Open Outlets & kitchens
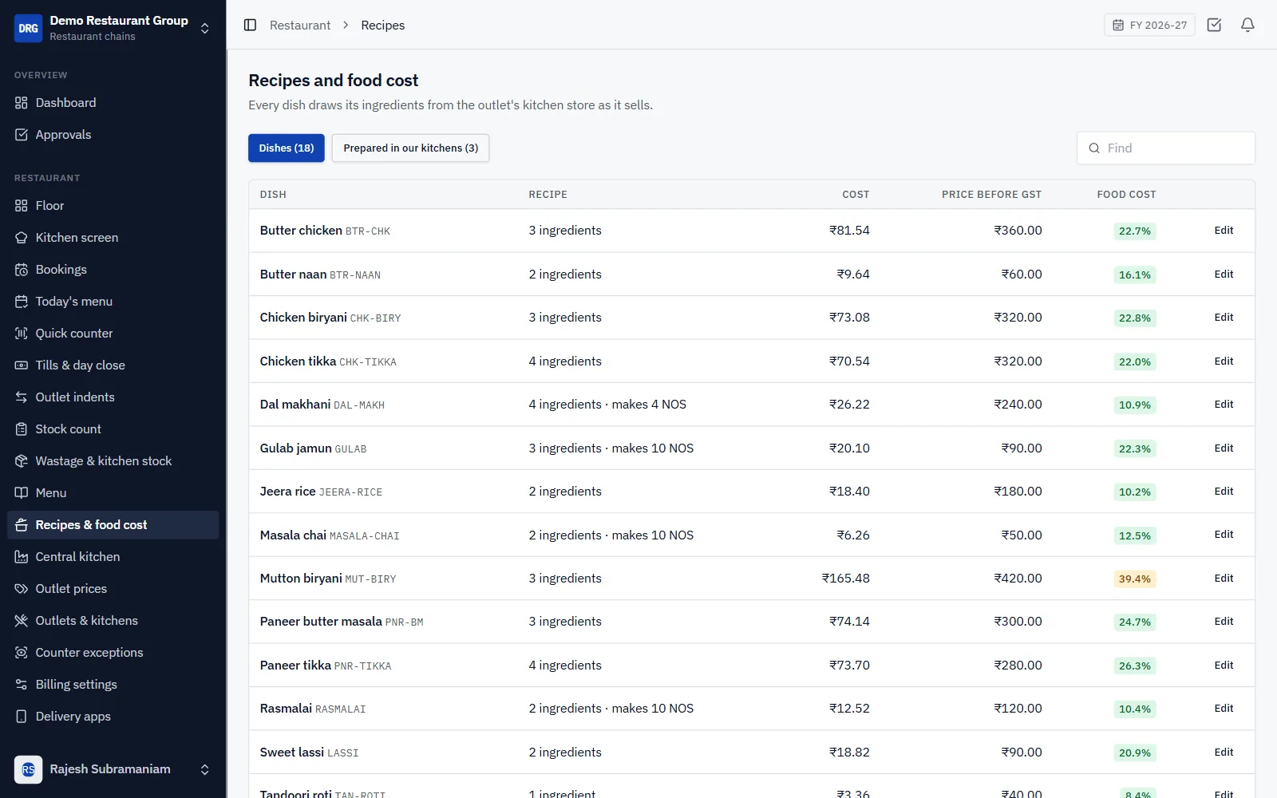 pyautogui.click(x=113, y=621)
